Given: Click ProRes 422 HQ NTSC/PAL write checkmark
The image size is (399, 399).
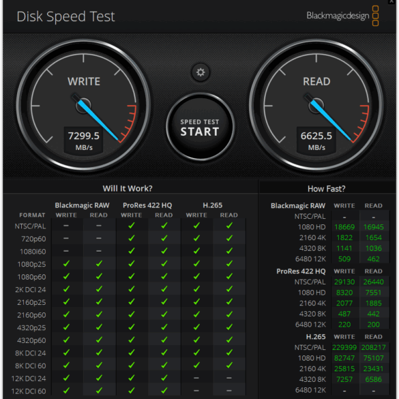Looking at the screenshot, I should [132, 226].
